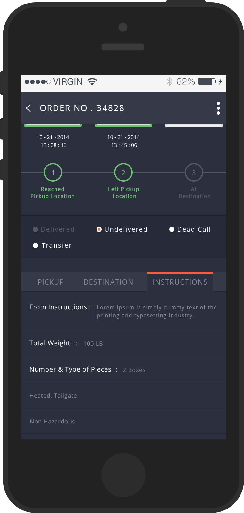Image resolution: width=244 pixels, height=513 pixels.
Task: Tap the battery indicator icon
Action: tap(207, 82)
